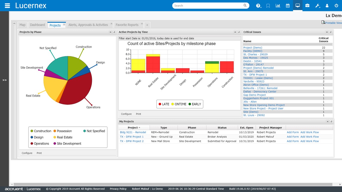Select the monitor dashboard icon
This screenshot has height=192, width=342.
coord(298,6)
